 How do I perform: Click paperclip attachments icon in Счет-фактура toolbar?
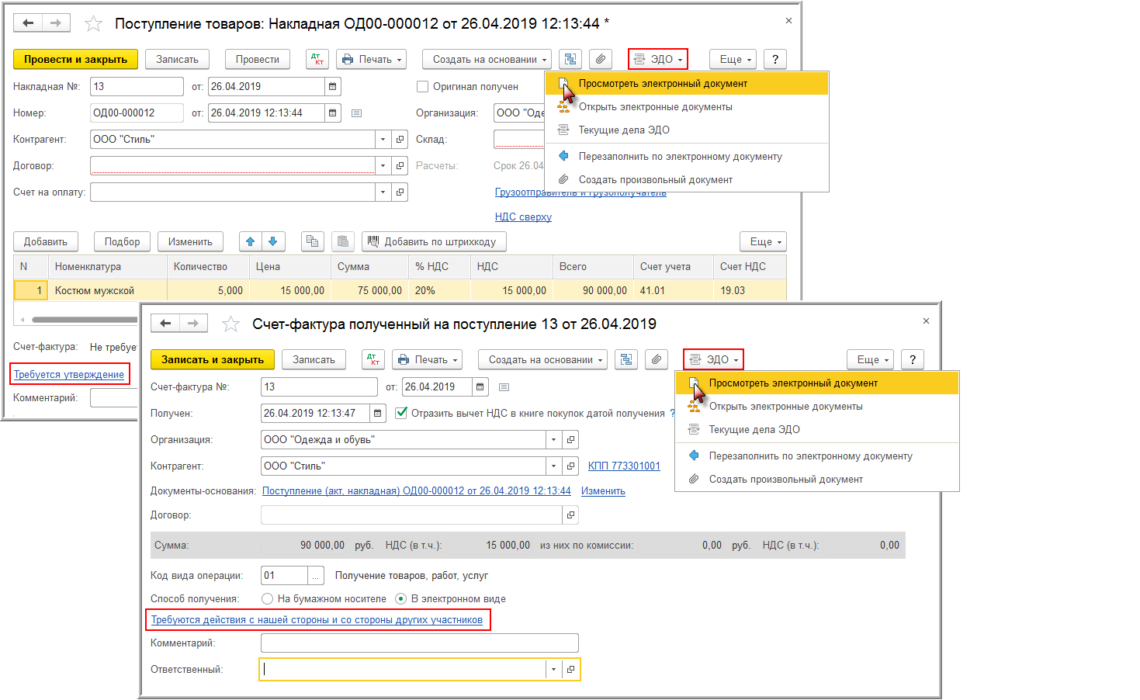click(x=657, y=359)
